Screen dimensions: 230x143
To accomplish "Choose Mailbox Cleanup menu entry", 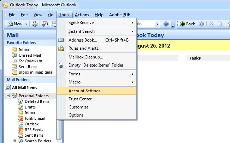I will click(96, 57).
